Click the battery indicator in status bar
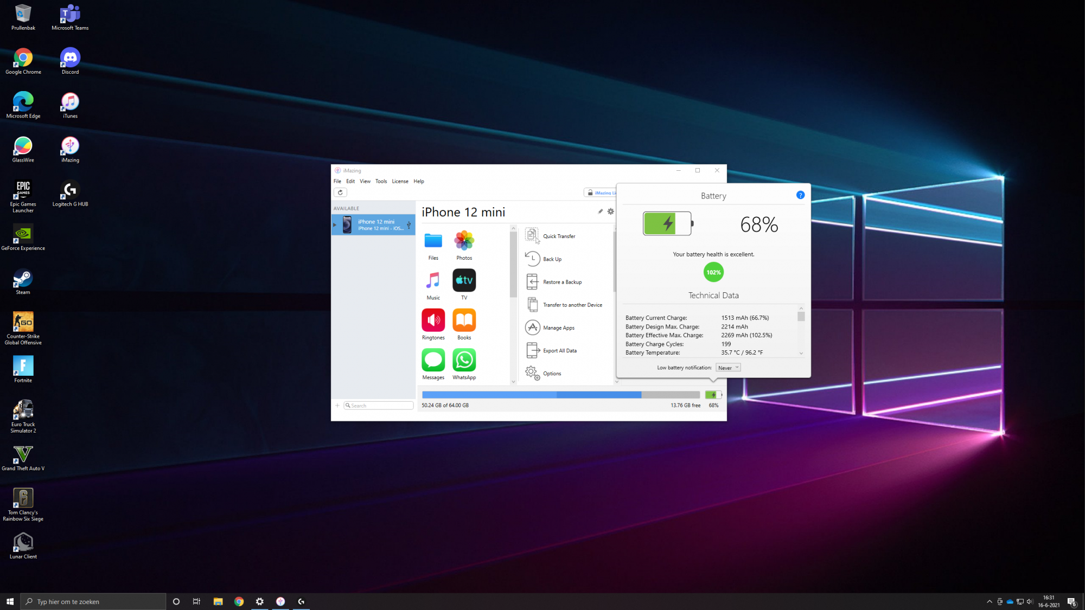The height and width of the screenshot is (610, 1085). click(x=713, y=395)
